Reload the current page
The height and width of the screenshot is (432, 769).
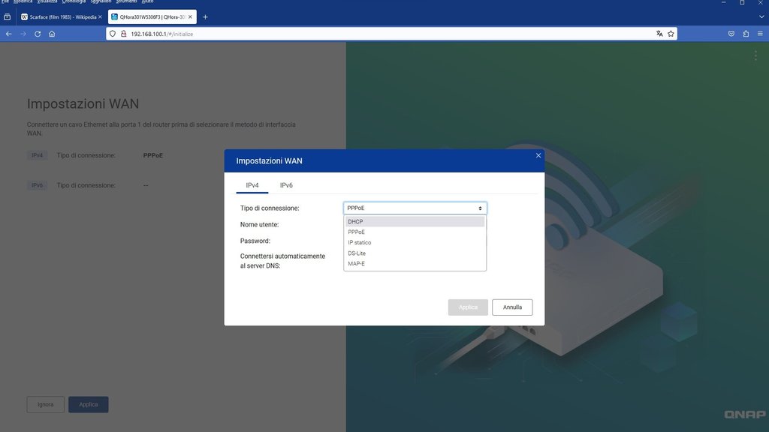click(x=38, y=34)
